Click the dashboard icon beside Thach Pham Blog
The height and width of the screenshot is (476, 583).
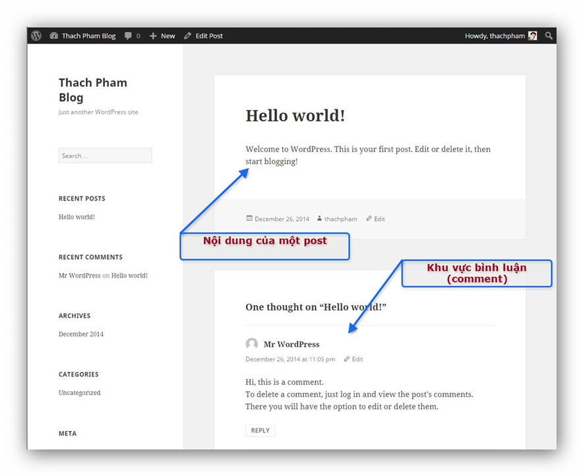click(x=54, y=36)
